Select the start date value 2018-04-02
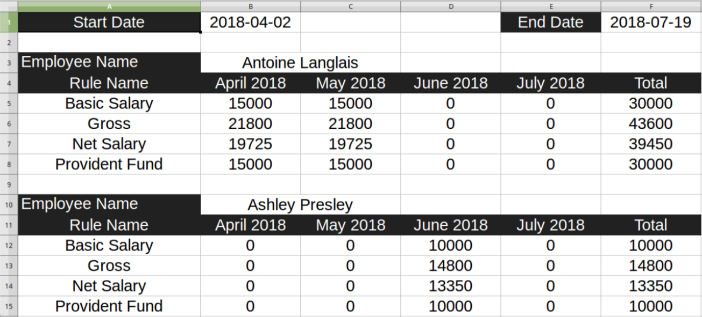 point(250,23)
